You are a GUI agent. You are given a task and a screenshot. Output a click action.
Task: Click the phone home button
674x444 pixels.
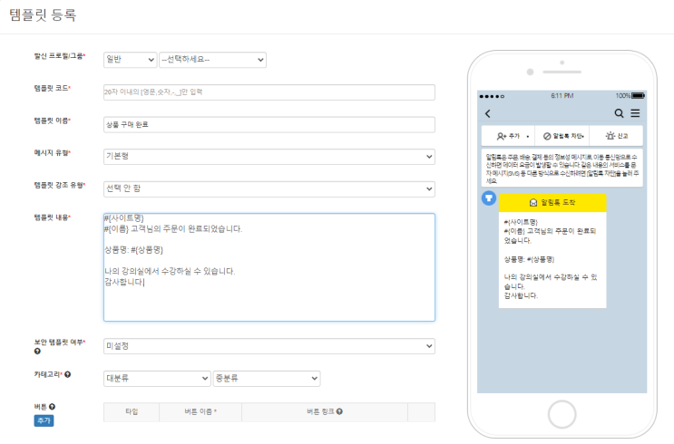coord(562,414)
